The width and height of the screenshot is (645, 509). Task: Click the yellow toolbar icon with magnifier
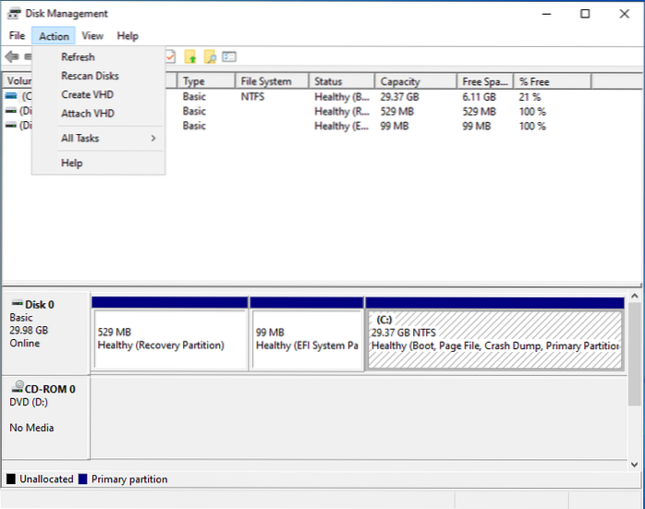[x=210, y=57]
